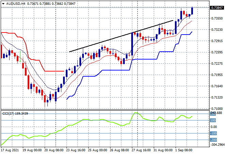
Task: Select the black ascending trendline object
Action: point(121,36)
